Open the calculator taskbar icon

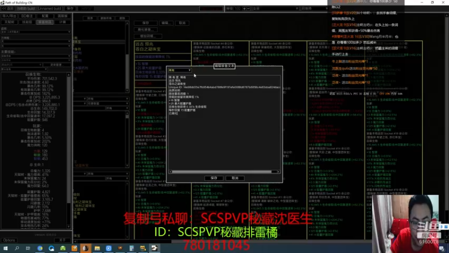coord(131,248)
